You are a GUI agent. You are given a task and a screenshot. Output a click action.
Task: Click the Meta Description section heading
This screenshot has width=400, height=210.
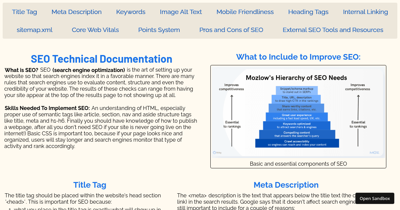286,185
